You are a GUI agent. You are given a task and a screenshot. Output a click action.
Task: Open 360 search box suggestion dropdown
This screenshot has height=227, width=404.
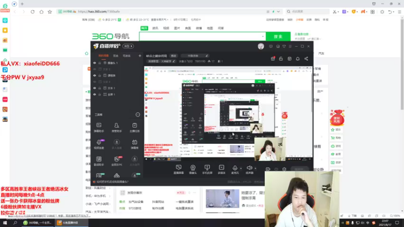(x=263, y=36)
